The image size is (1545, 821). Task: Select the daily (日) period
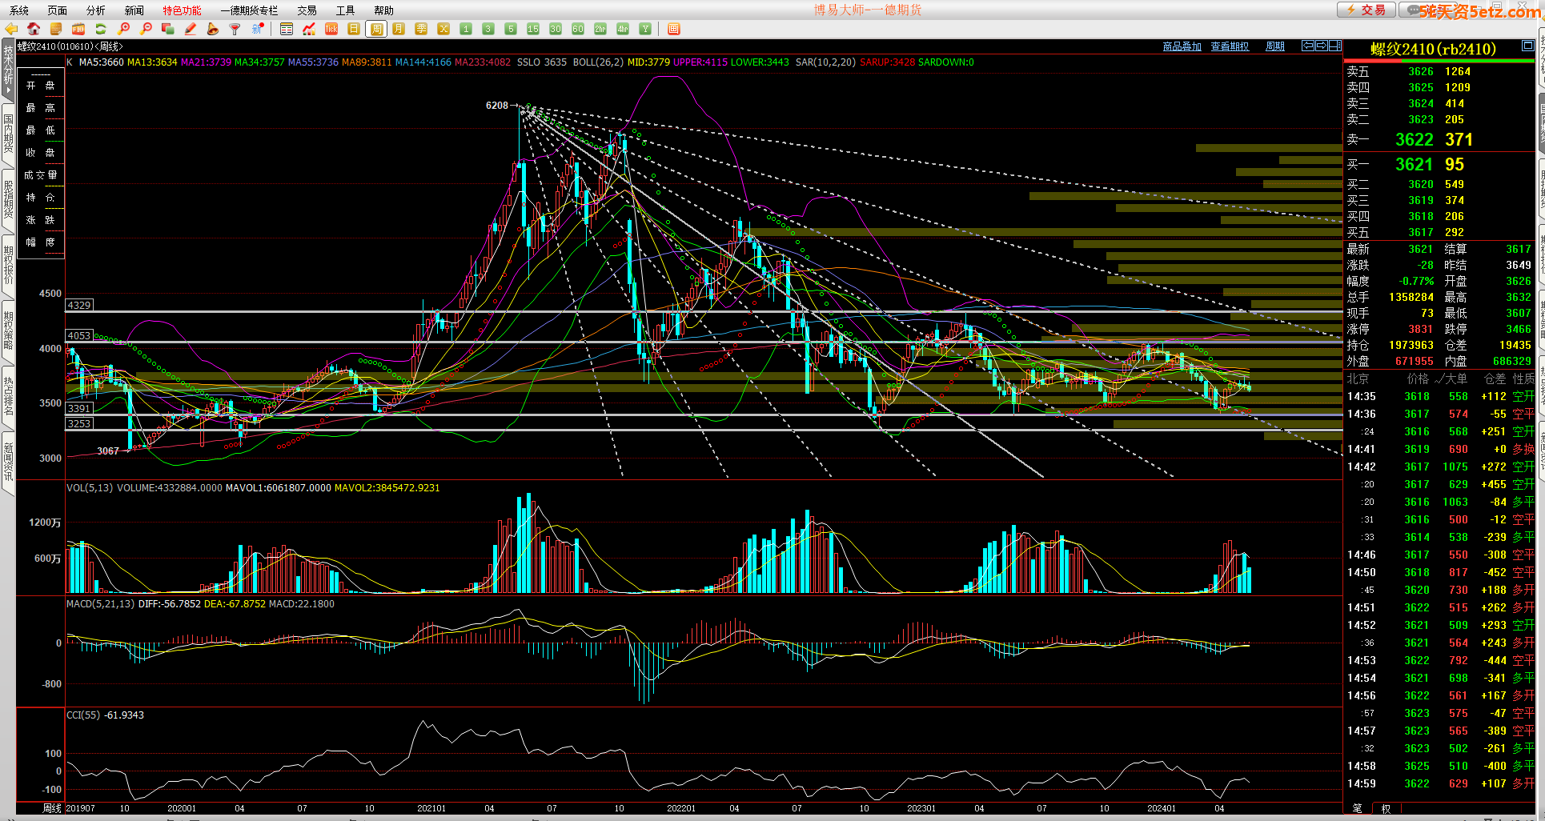pyautogui.click(x=354, y=29)
